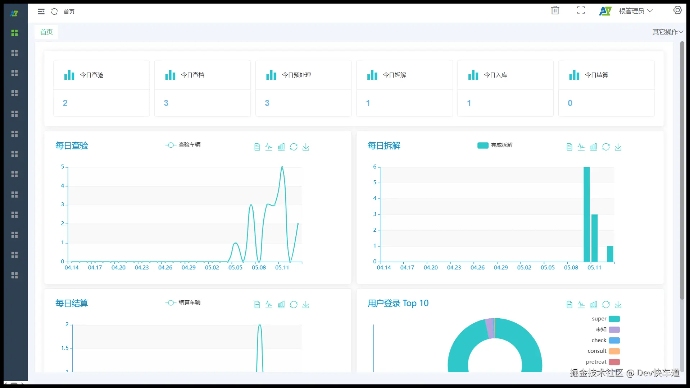690x388 pixels.
Task: Switch 每日拆解 chart to line type
Action: coord(581,147)
